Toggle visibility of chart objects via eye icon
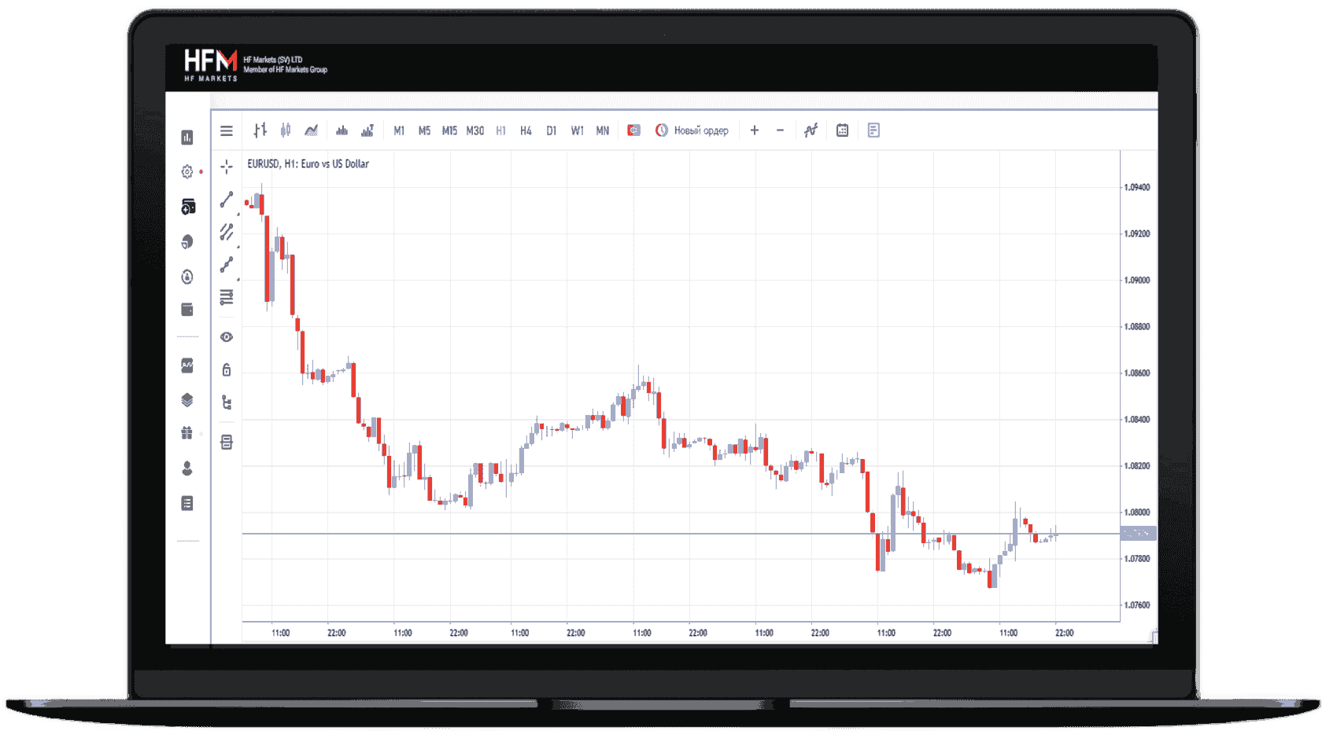The height and width of the screenshot is (742, 1322). click(x=226, y=336)
